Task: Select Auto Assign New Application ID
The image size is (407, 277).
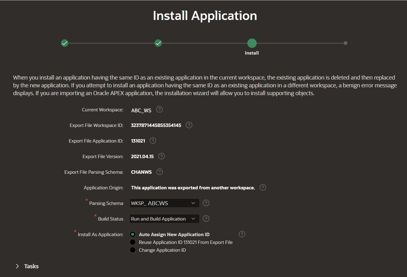Action: (x=133, y=234)
